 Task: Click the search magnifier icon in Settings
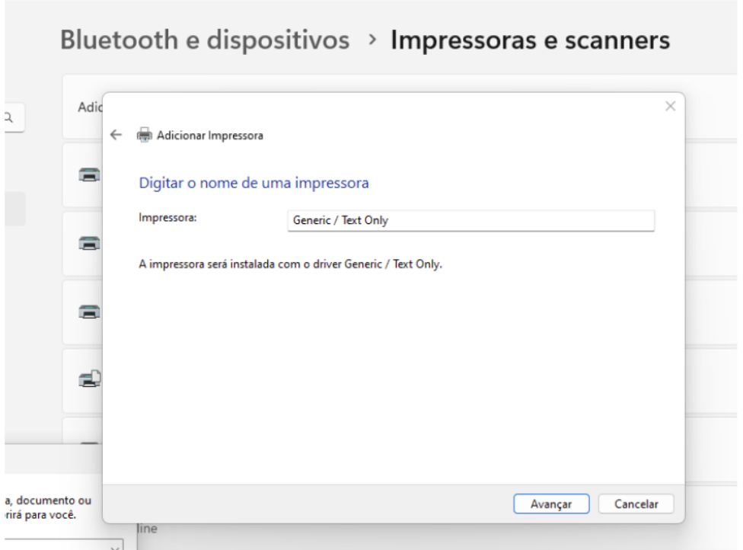click(x=8, y=117)
